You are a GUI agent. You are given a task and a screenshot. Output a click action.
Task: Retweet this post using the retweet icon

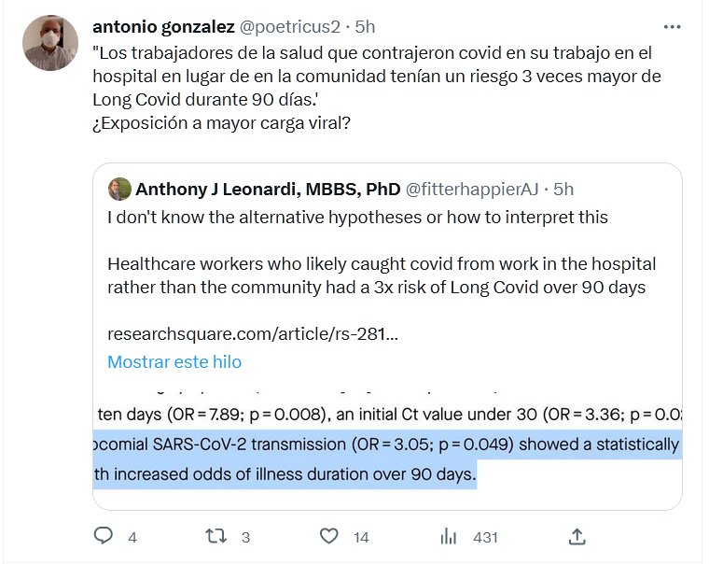[x=215, y=536]
